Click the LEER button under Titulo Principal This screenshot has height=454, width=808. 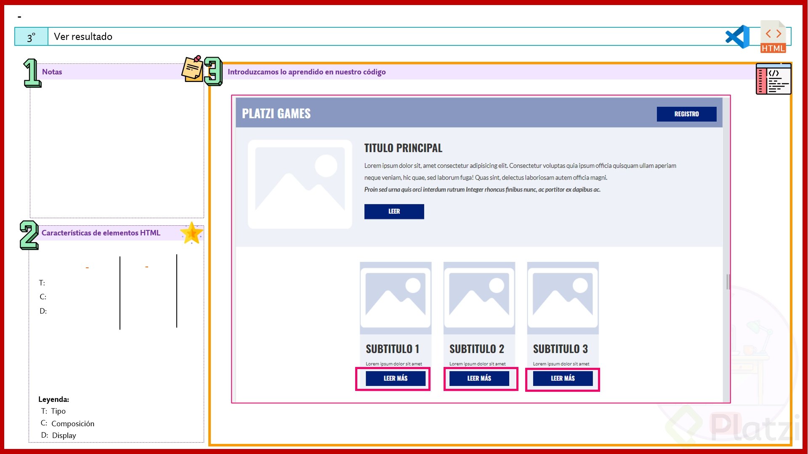(394, 211)
